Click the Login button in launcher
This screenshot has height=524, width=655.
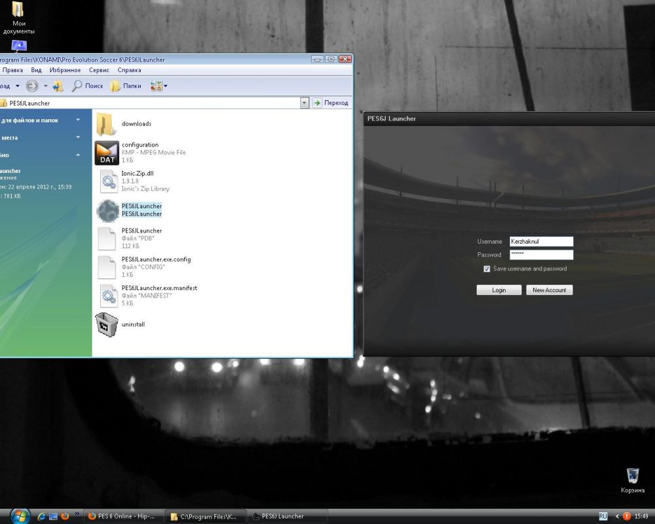point(498,290)
